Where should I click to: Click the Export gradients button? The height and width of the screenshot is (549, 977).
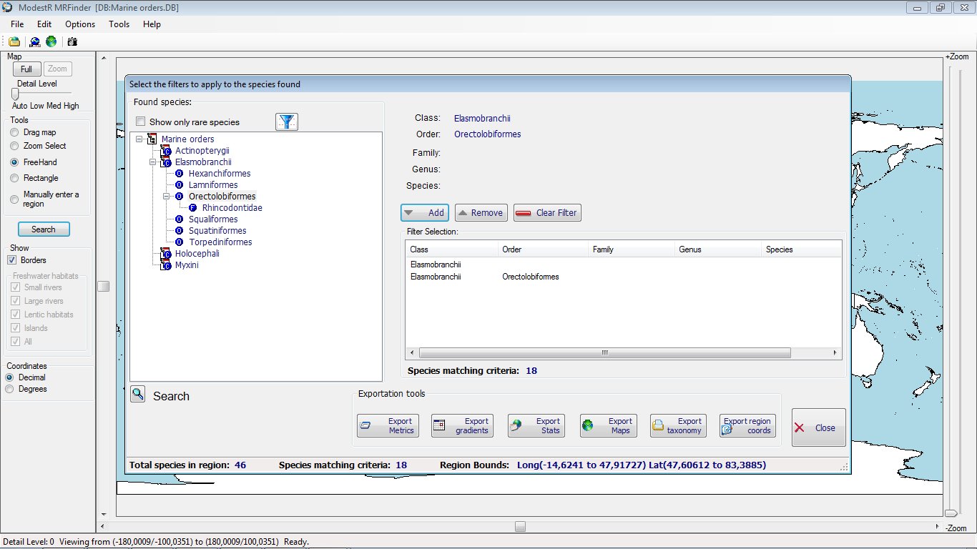pyautogui.click(x=462, y=426)
